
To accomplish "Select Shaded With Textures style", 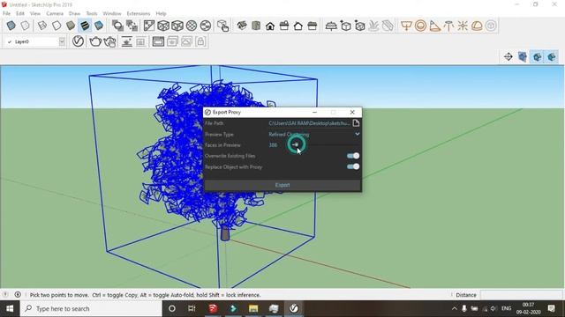I will [85, 26].
